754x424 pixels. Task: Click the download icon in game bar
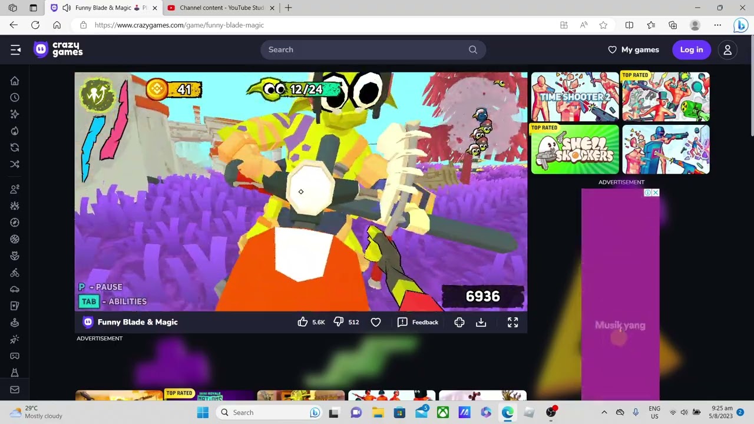(x=481, y=322)
